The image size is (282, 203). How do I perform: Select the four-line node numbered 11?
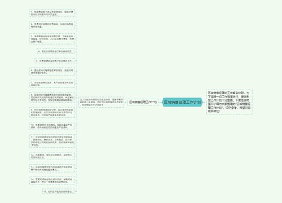pos(52,141)
